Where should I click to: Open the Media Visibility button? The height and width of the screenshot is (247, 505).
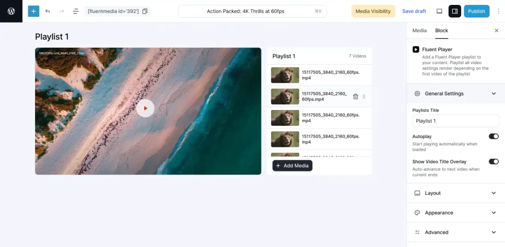[x=373, y=11]
